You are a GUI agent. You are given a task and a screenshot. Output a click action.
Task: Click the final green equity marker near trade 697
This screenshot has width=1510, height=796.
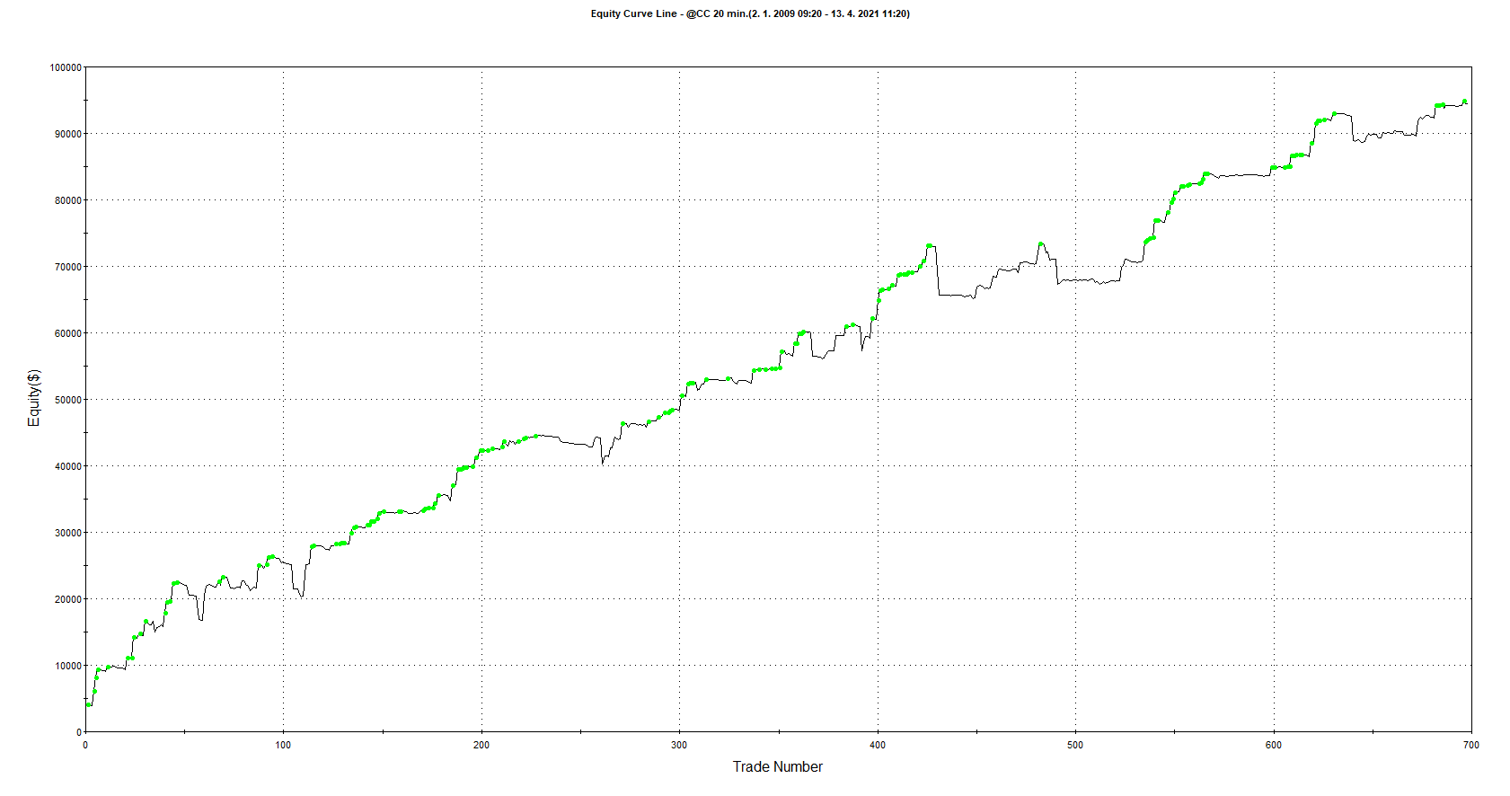[x=1465, y=102]
